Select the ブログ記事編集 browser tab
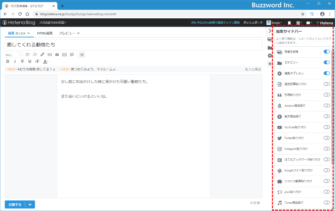The width and height of the screenshot is (335, 211). click(30, 6)
